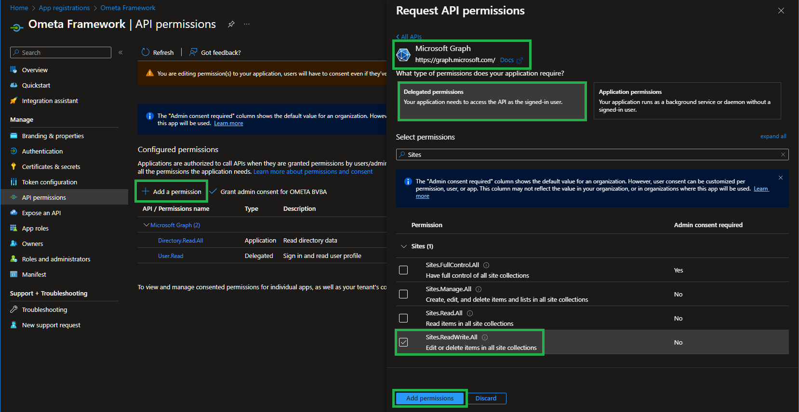Click the Admin consent required column header

[x=708, y=225]
